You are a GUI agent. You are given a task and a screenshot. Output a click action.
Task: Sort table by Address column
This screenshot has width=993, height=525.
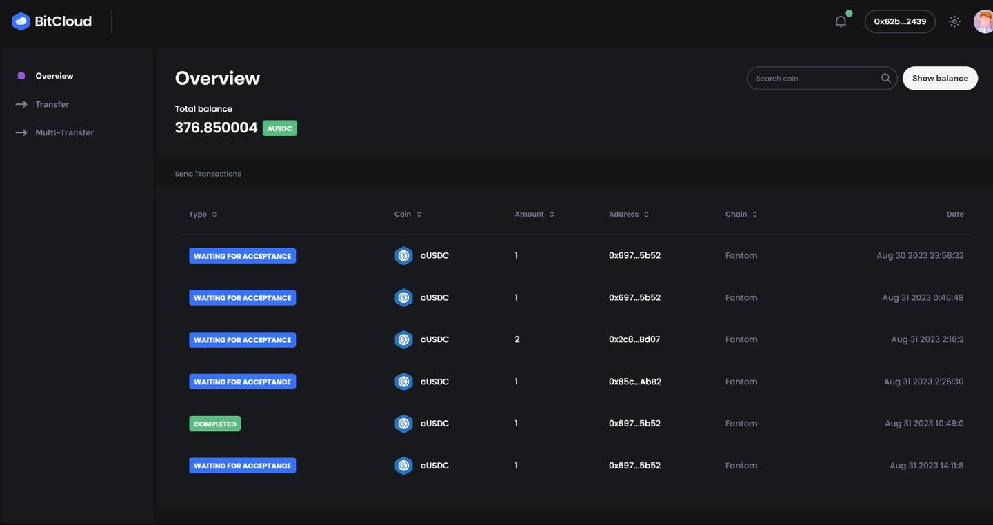tap(629, 214)
